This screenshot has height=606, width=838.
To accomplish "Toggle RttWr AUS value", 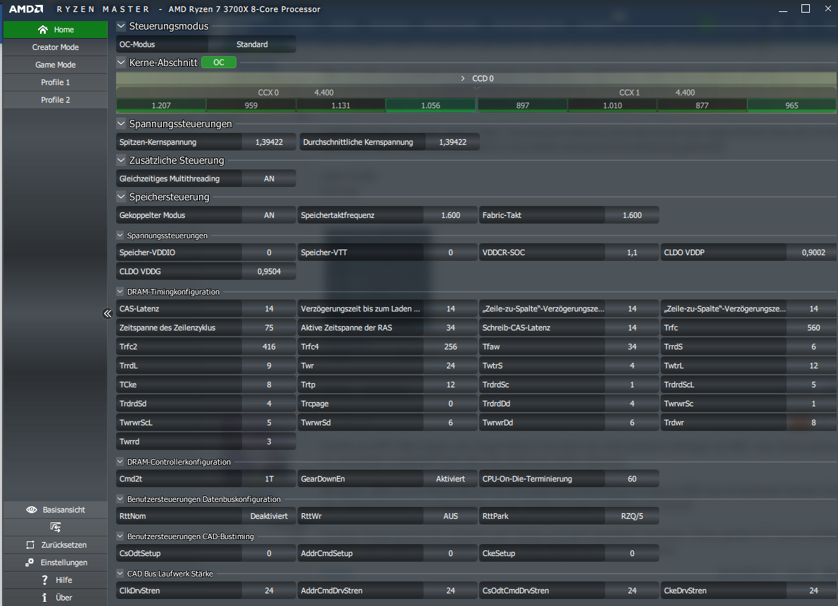I will pyautogui.click(x=450, y=516).
